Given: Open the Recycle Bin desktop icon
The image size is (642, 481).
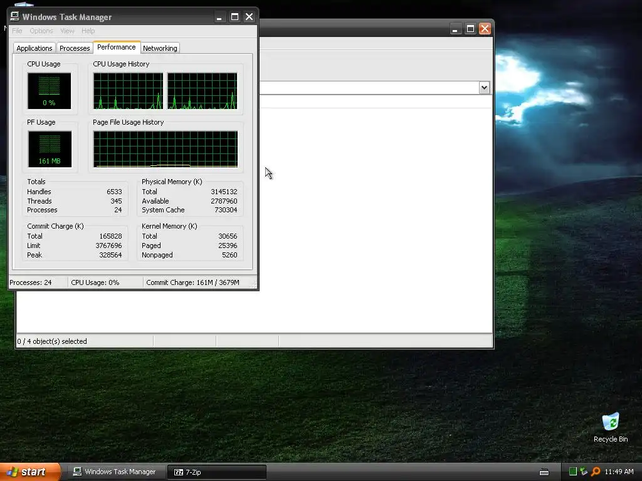Looking at the screenshot, I should [x=611, y=428].
